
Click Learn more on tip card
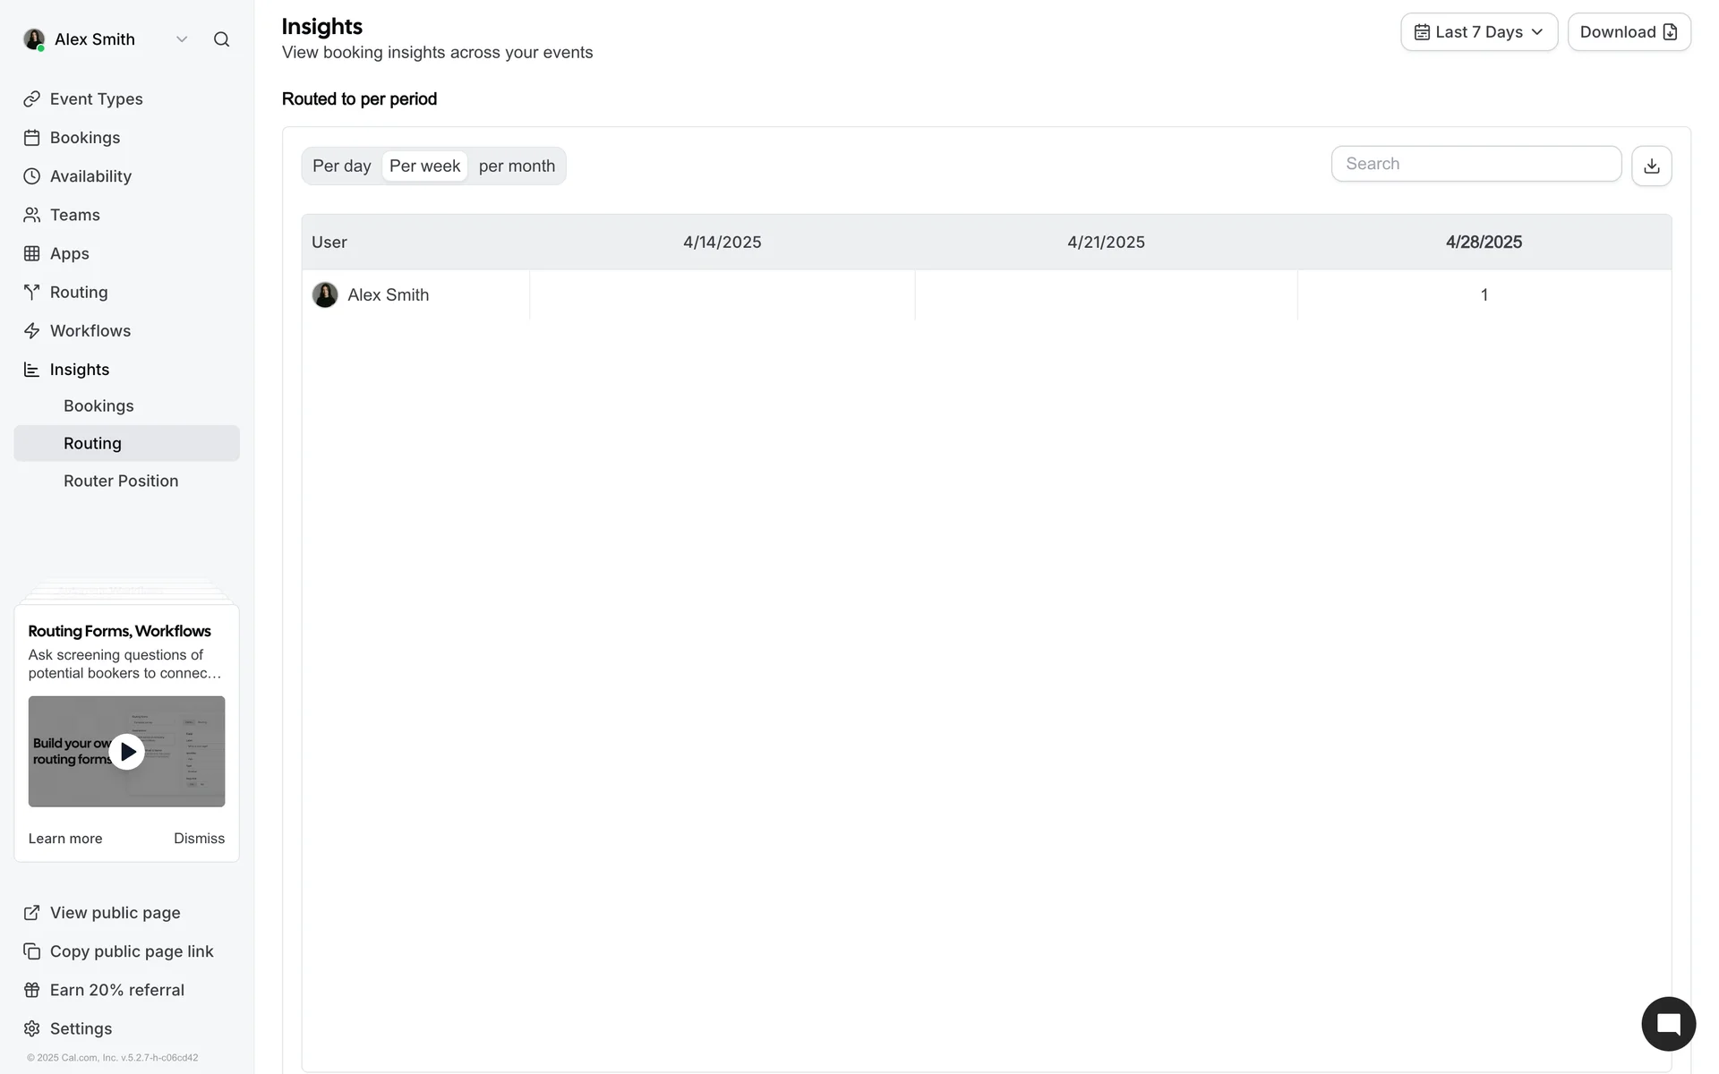pyautogui.click(x=65, y=839)
